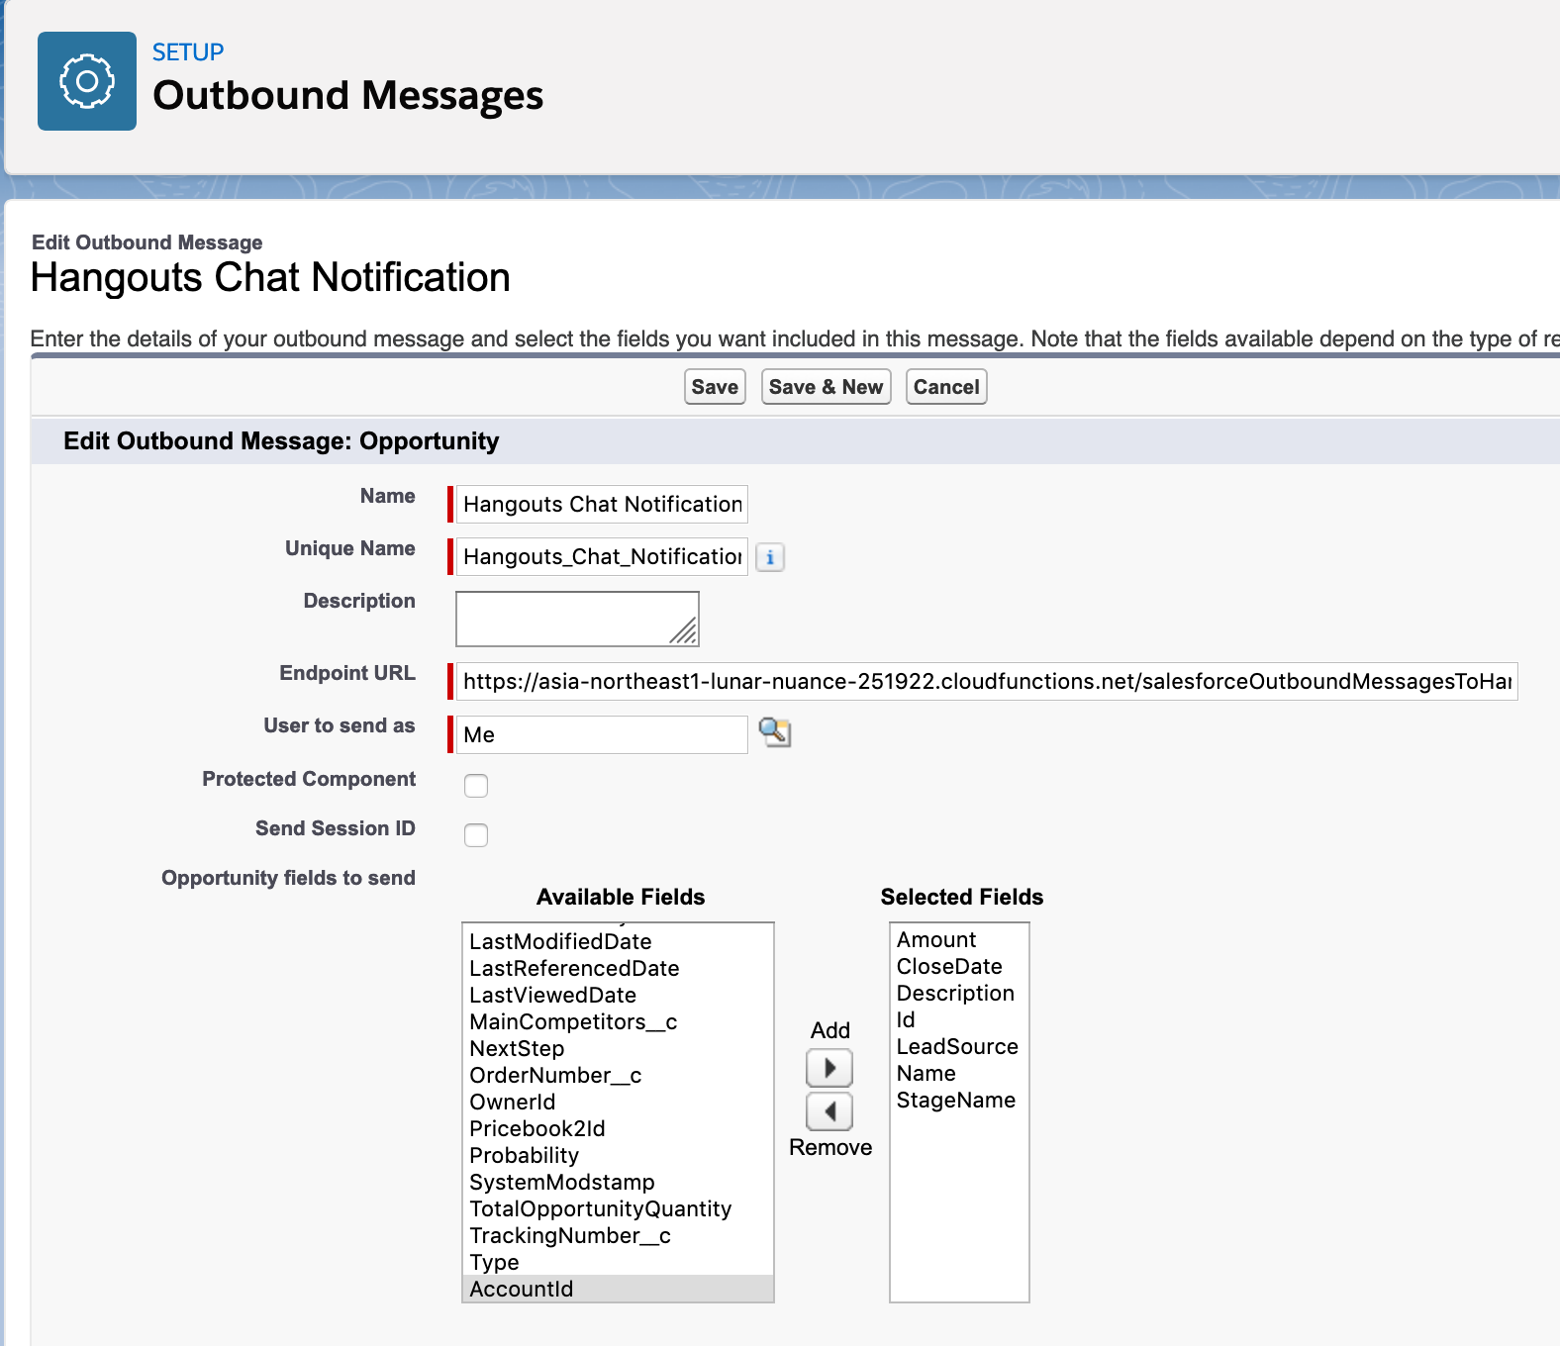The height and width of the screenshot is (1346, 1560).
Task: Select LastViewedDate in Available Fields
Action: click(618, 995)
